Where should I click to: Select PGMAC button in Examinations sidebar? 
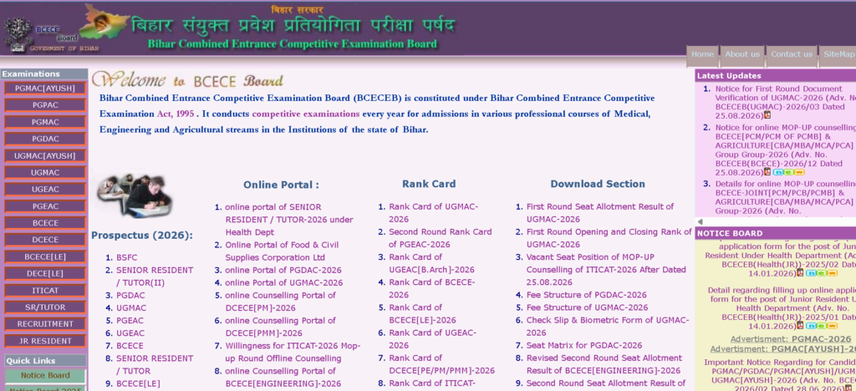45,122
